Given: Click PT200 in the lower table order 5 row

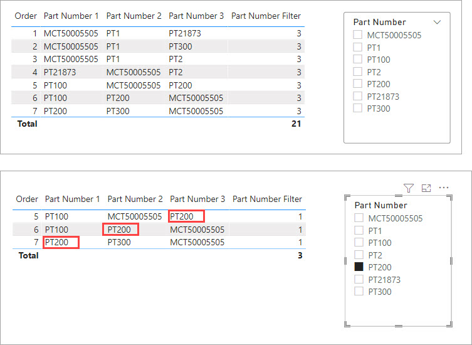Looking at the screenshot, I should coord(182,216).
